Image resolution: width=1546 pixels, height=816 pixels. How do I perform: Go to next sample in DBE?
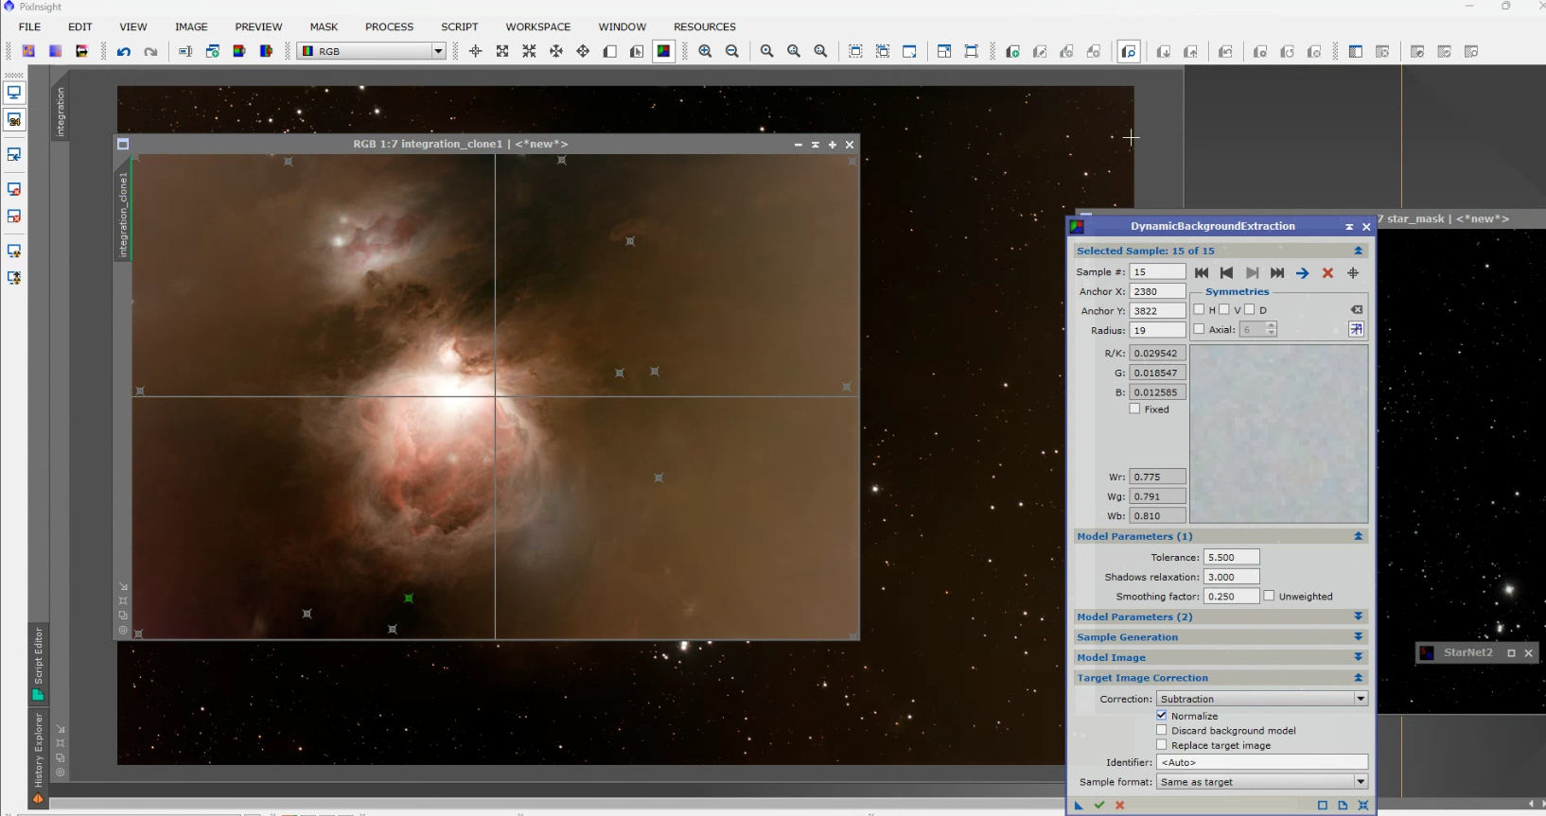(1252, 273)
